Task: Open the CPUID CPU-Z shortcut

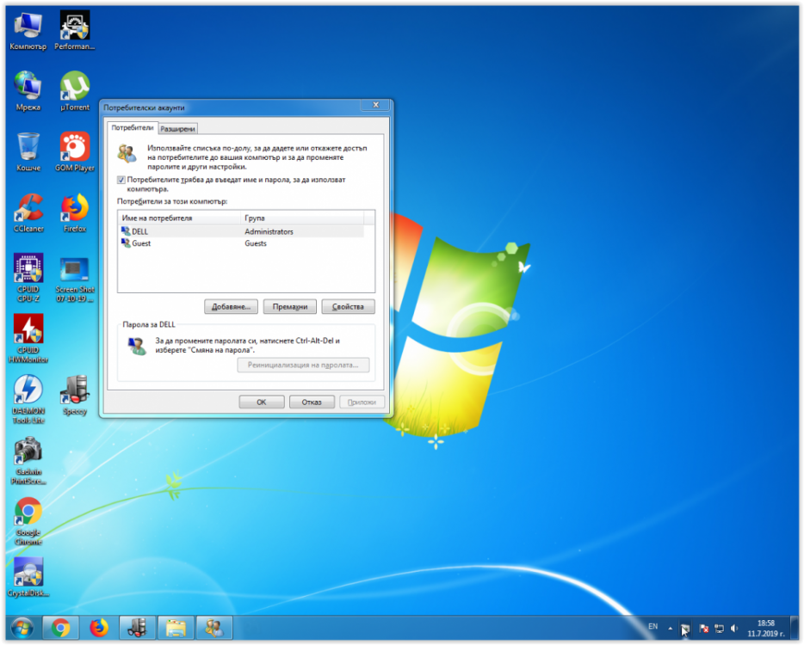Action: click(28, 278)
